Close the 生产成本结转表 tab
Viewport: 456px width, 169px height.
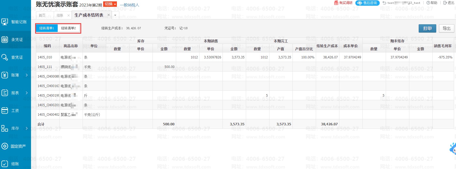tap(109, 15)
